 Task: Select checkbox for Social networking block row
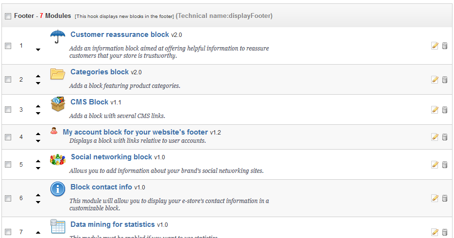click(x=8, y=165)
